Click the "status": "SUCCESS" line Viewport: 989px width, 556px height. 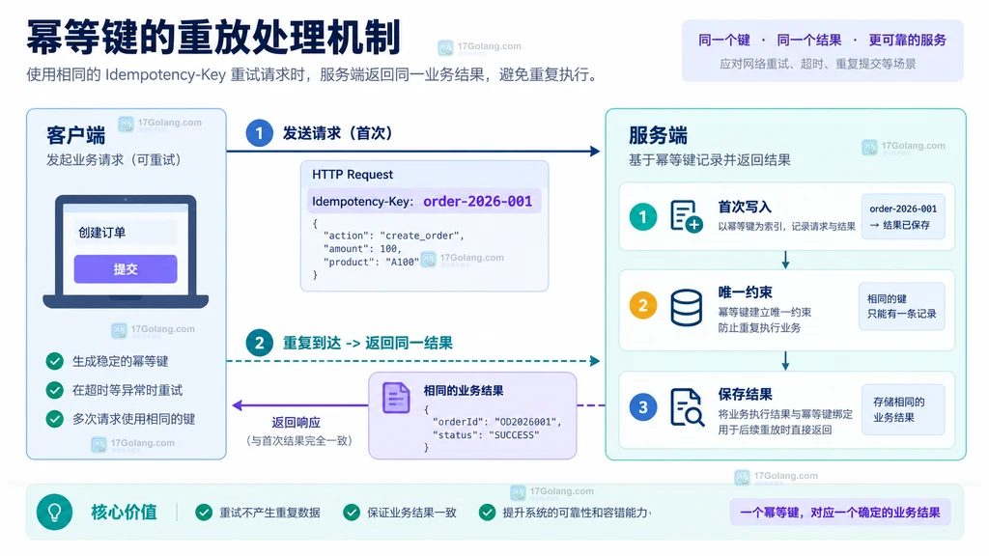click(x=486, y=435)
